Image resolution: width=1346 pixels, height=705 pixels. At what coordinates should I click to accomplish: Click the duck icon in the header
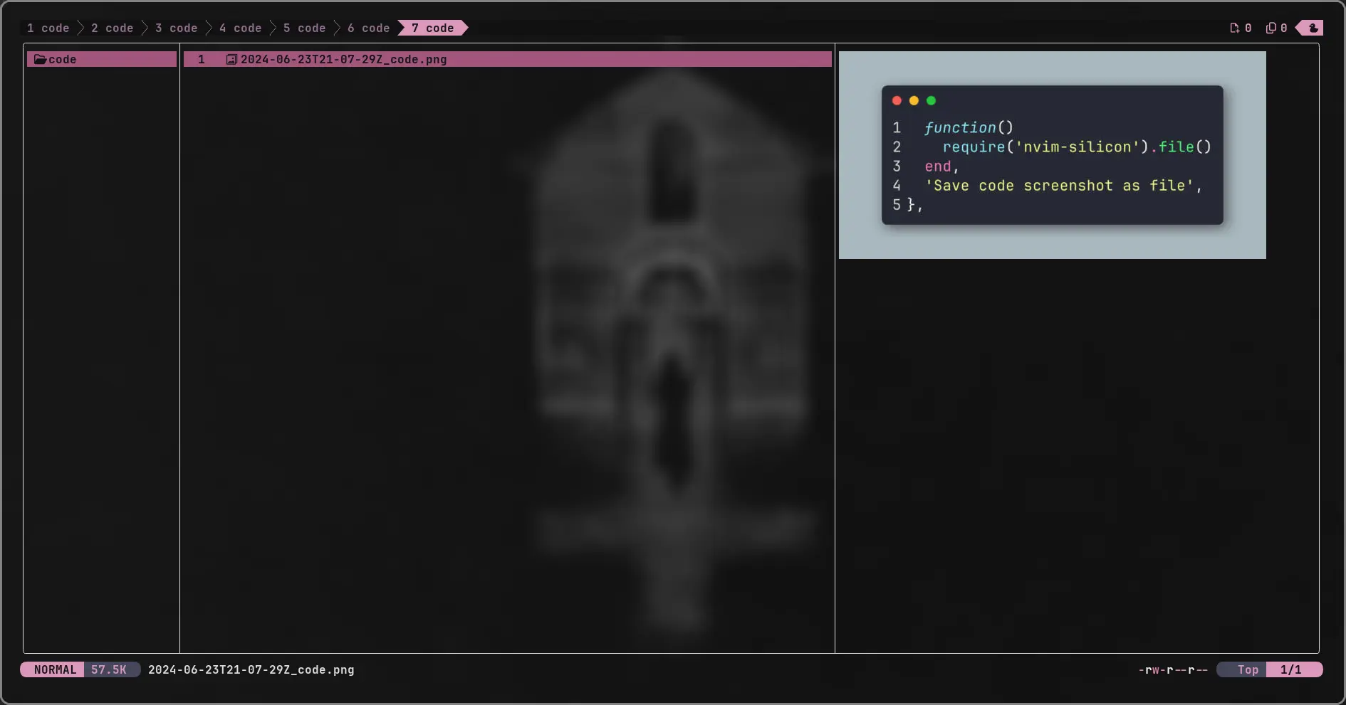pos(1313,28)
